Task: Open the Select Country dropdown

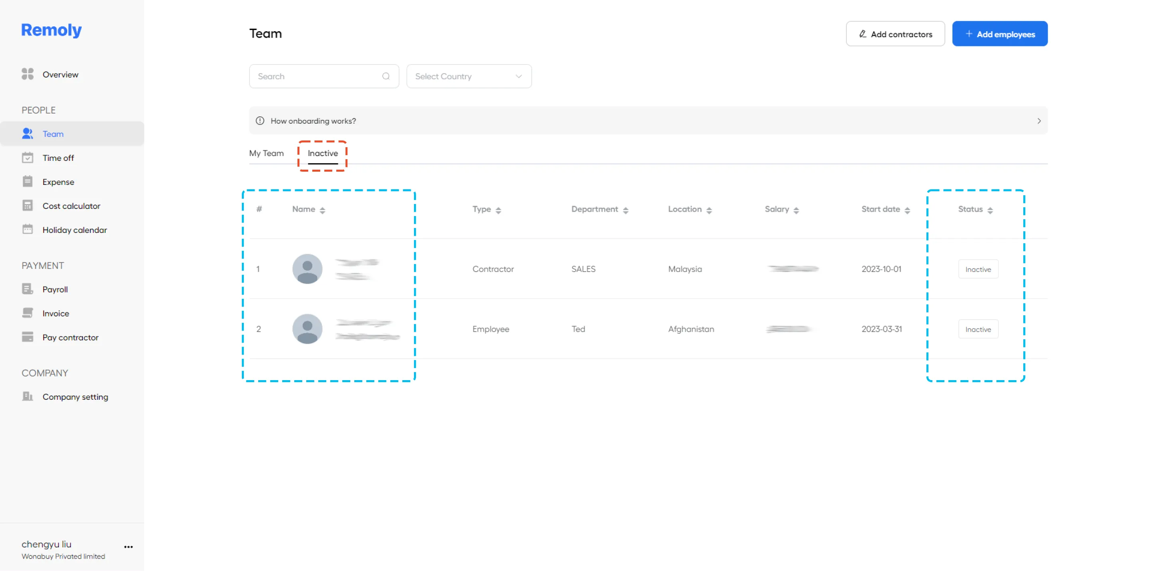Action: point(469,76)
